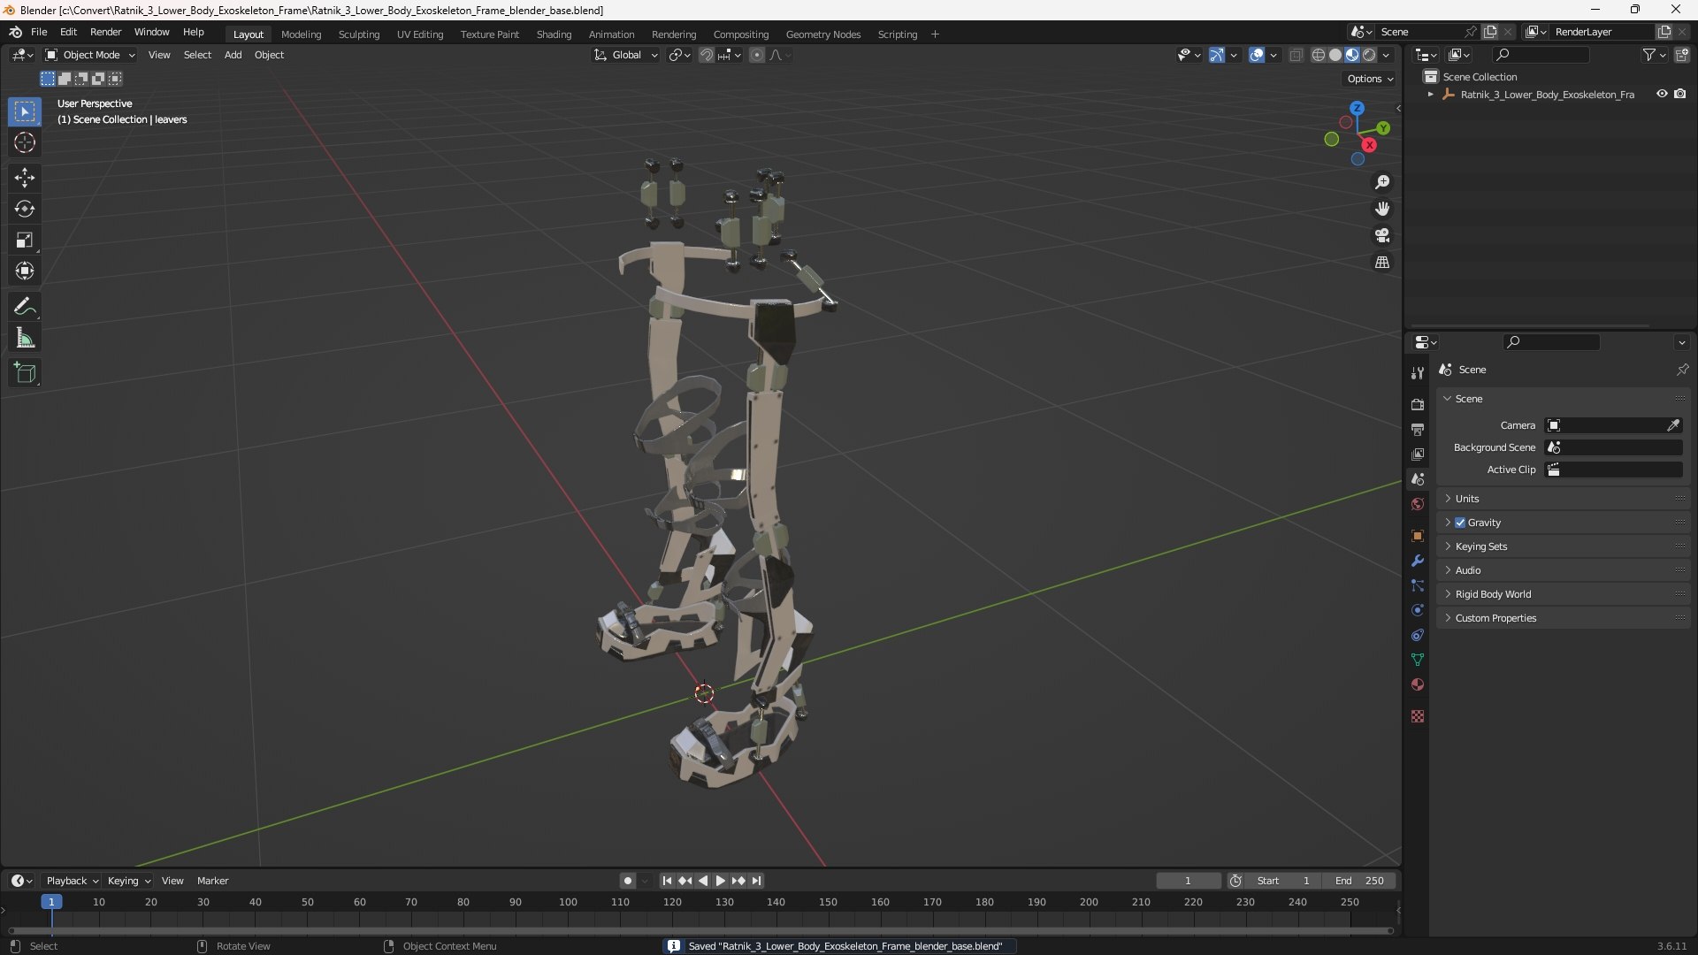Toggle proportional editing button
Image resolution: width=1698 pixels, height=955 pixels.
coord(757,55)
